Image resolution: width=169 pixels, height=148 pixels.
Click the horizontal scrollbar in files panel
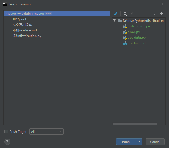coord(135,124)
